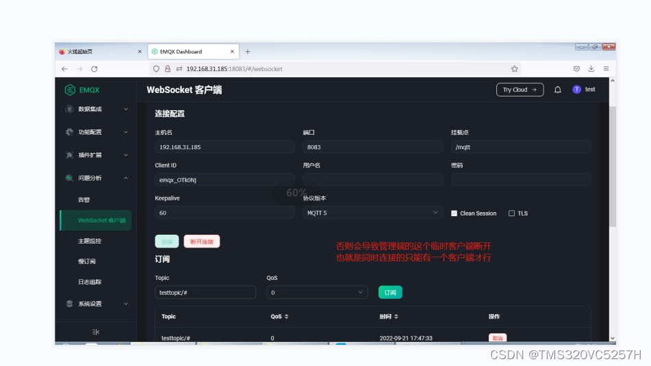Switch to the 火狐起始页 browser tab

(x=101, y=51)
